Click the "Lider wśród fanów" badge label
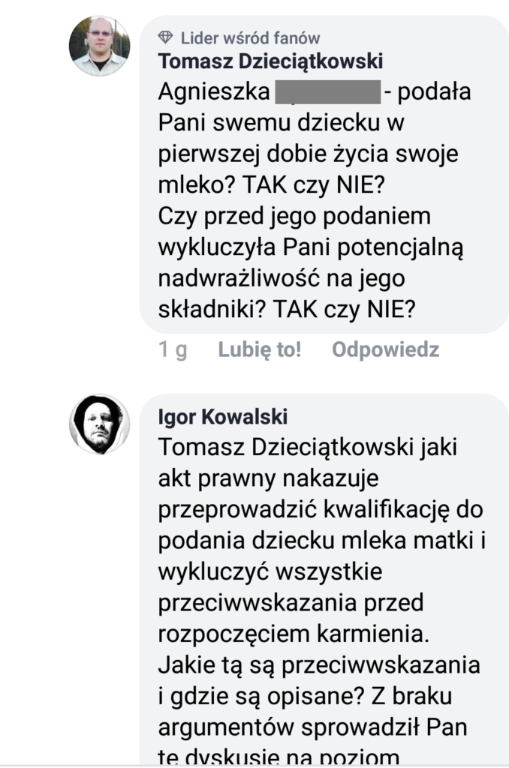 click(250, 37)
